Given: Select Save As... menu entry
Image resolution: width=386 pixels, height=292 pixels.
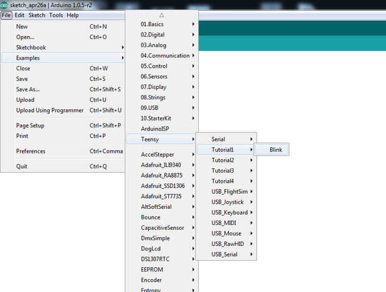Looking at the screenshot, I should (x=63, y=89).
